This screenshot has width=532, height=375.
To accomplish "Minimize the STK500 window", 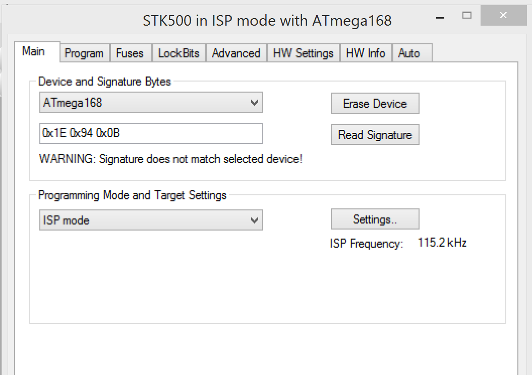I will (x=439, y=16).
